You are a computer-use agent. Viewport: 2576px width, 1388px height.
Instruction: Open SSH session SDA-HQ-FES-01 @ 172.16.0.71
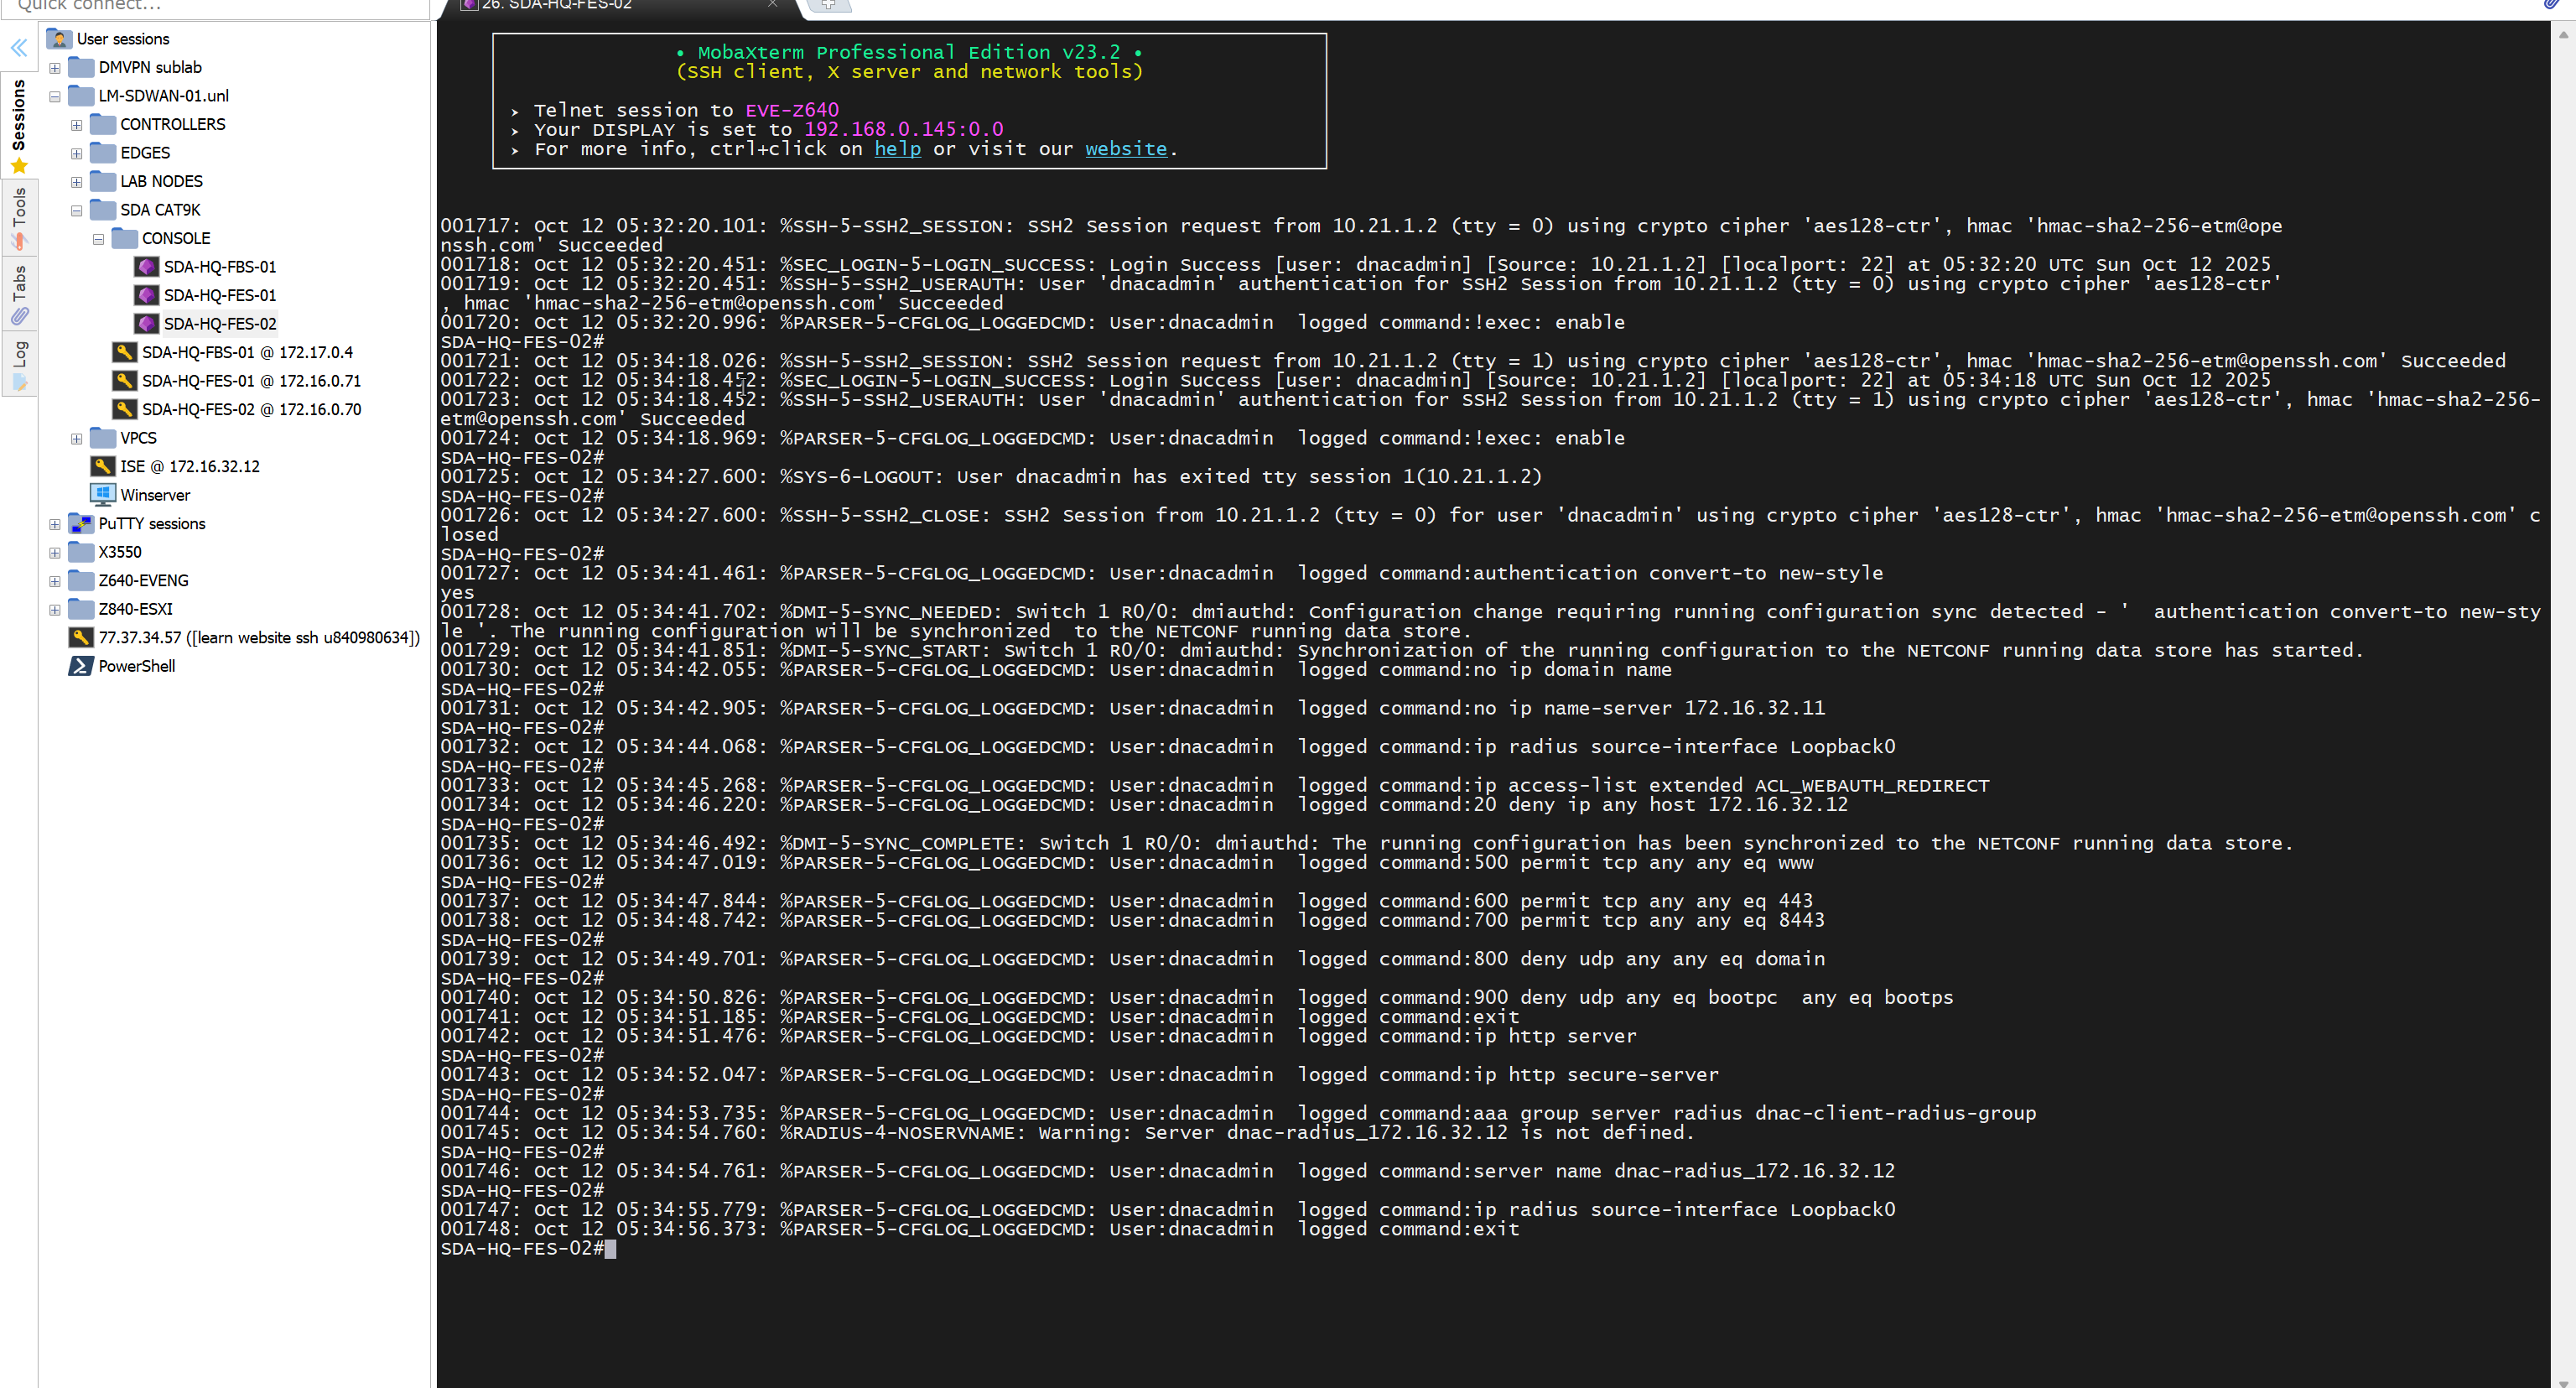tap(250, 381)
